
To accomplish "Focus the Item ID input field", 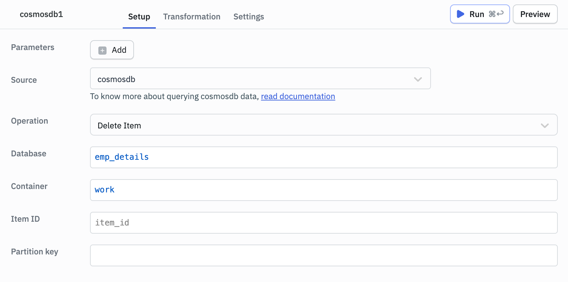I will (x=323, y=223).
